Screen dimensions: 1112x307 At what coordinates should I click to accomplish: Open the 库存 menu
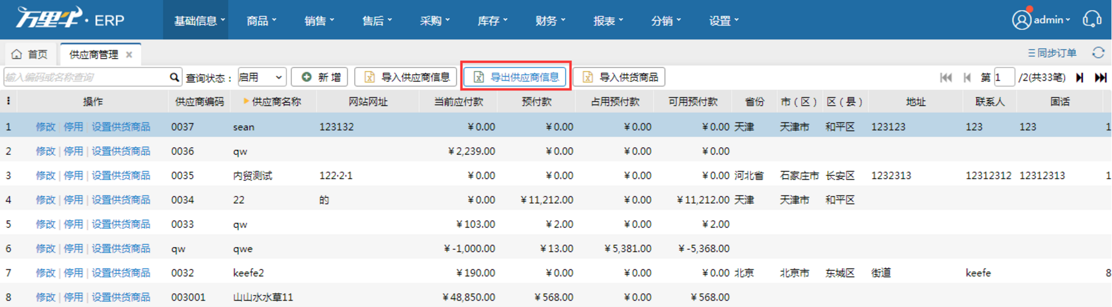[492, 21]
